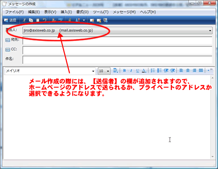Toggle Underline formatting button
The width and height of the screenshot is (218, 169).
(137, 71)
